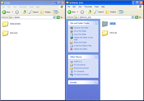
Task: Close the IESDB window
Action: pyautogui.click(x=63, y=3)
